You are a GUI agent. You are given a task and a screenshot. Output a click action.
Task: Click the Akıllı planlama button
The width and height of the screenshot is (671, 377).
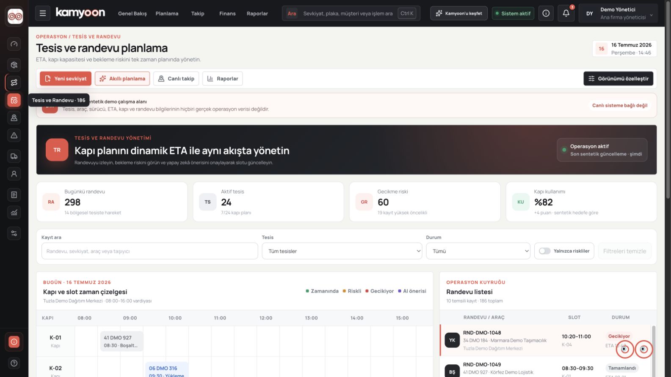coord(122,79)
